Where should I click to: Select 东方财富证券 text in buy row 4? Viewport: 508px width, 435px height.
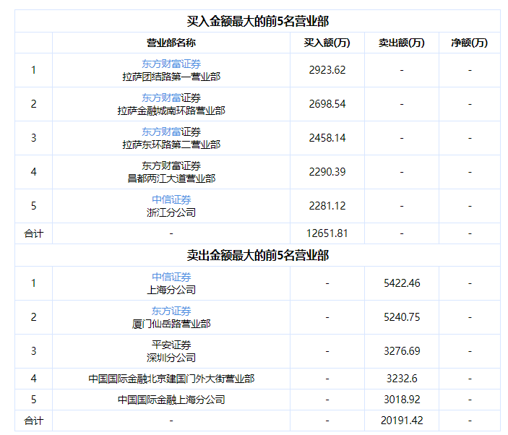tap(171, 166)
